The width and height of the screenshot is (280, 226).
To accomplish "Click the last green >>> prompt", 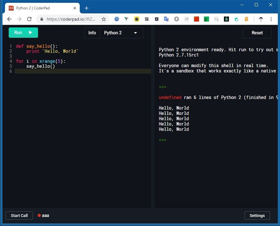I will [163, 140].
